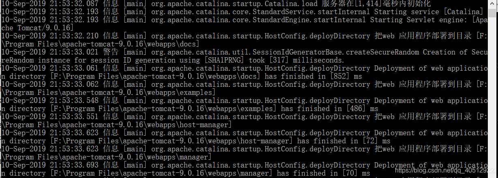This screenshot has height=178, width=498.
Task: Click timestamp 21:53:32.210 in the log
Action: (x=74, y=36)
